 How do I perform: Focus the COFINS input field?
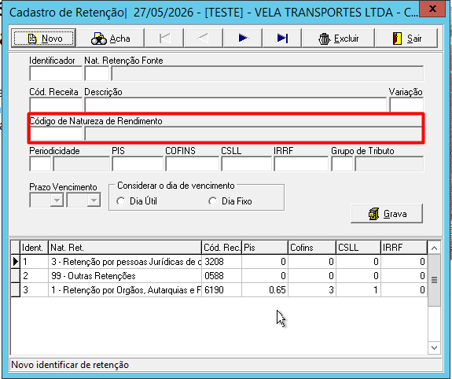pos(193,164)
